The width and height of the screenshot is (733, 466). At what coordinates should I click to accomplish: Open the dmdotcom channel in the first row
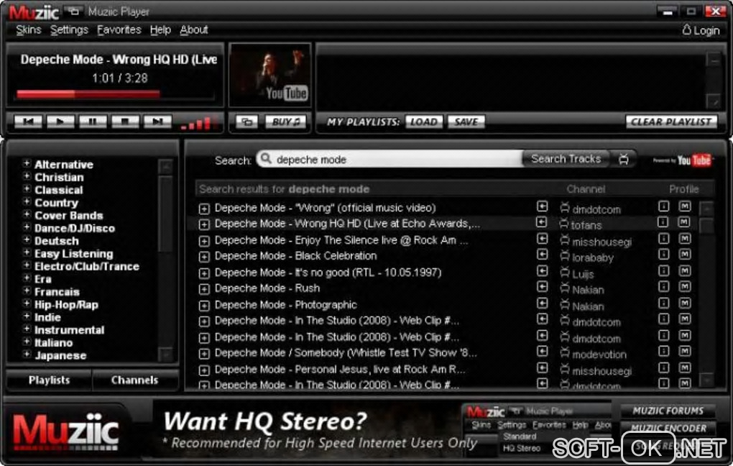(591, 209)
